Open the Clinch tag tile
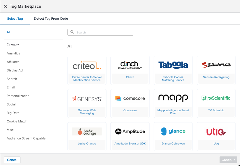 (130, 70)
